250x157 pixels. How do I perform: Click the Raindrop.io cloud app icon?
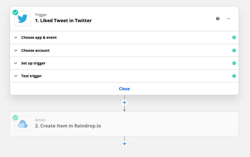pos(22,124)
